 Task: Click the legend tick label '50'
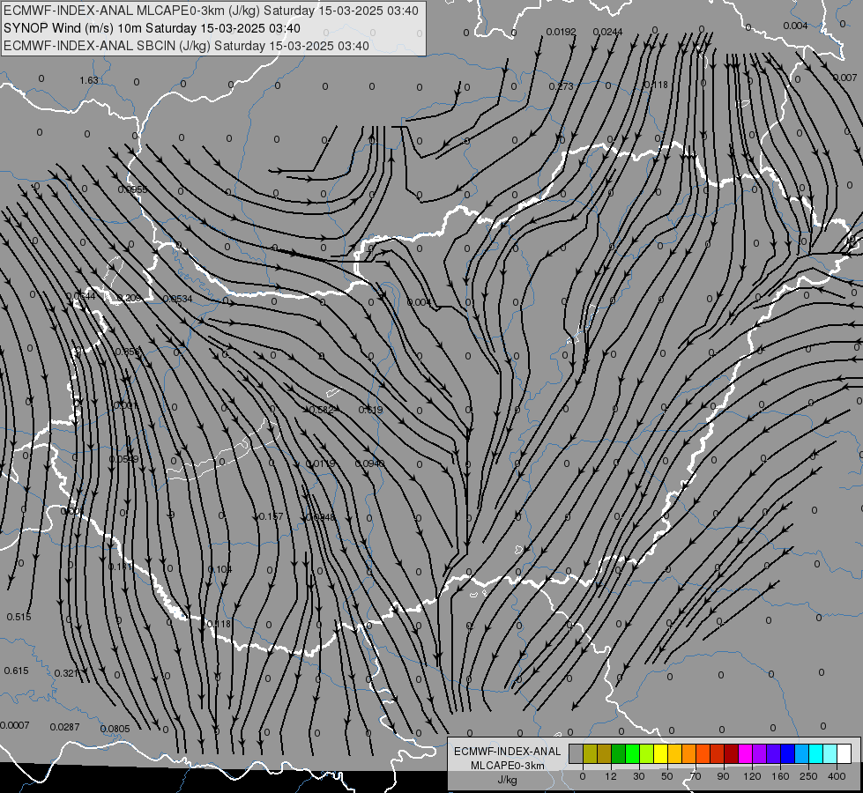point(667,776)
